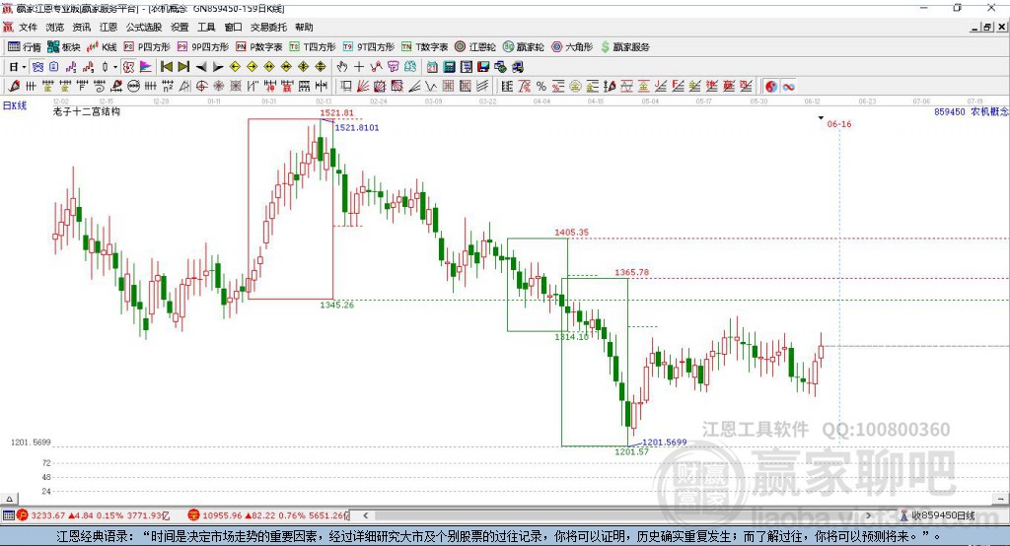The height and width of the screenshot is (546, 1010).
Task: Open the 9P四方形 tool
Action: pyautogui.click(x=203, y=47)
